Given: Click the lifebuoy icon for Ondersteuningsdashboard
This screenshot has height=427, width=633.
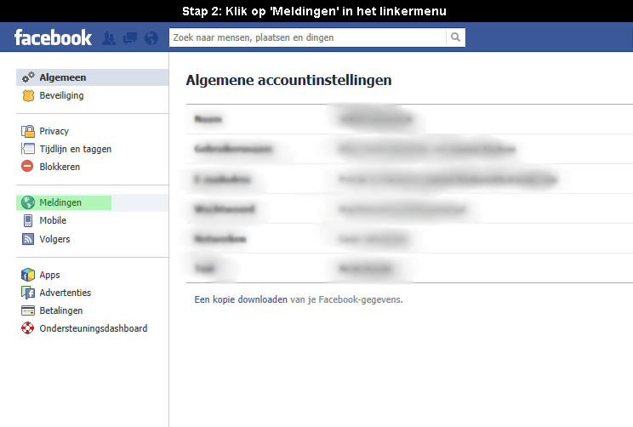Looking at the screenshot, I should tap(27, 328).
